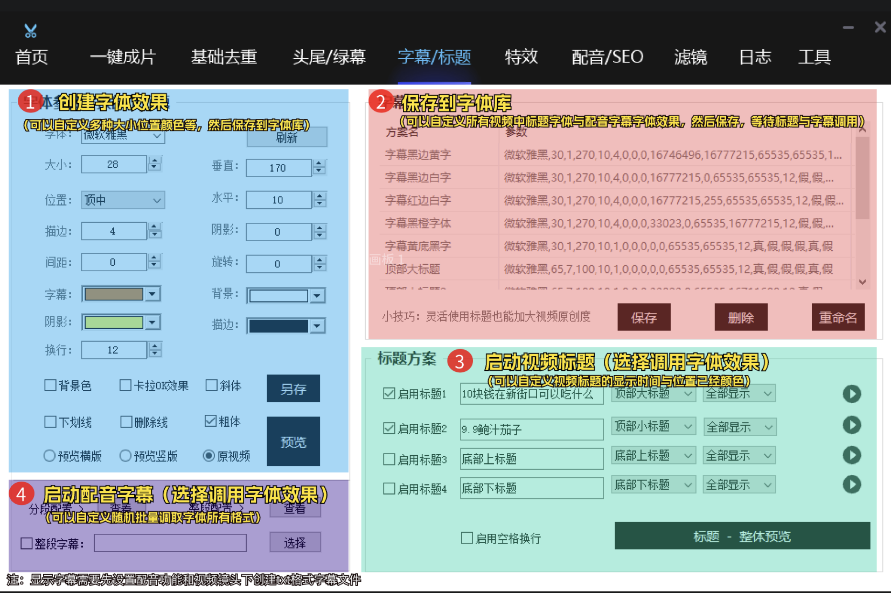Image resolution: width=891 pixels, height=593 pixels.
Task: Increase 阴影 value with up arrow
Action: click(320, 228)
